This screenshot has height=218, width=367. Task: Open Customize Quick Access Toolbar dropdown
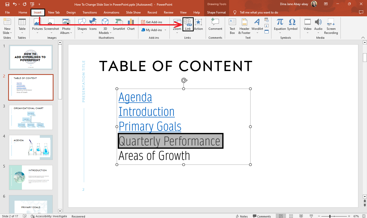click(x=39, y=4)
